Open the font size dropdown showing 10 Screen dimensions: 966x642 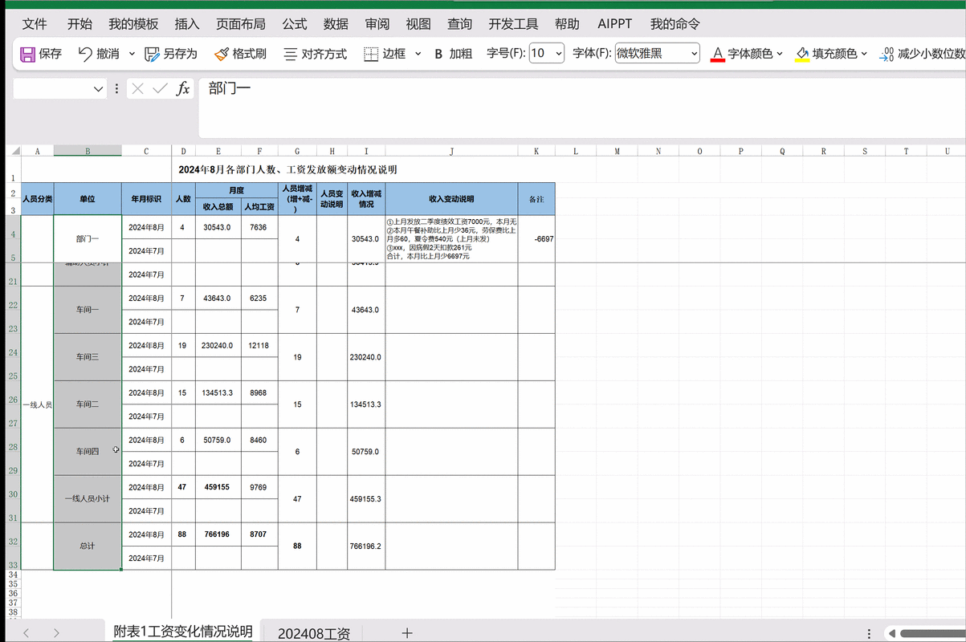547,53
